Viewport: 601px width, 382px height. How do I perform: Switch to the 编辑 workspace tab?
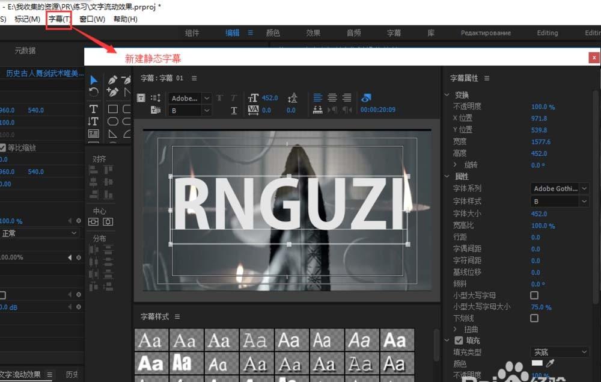click(232, 33)
